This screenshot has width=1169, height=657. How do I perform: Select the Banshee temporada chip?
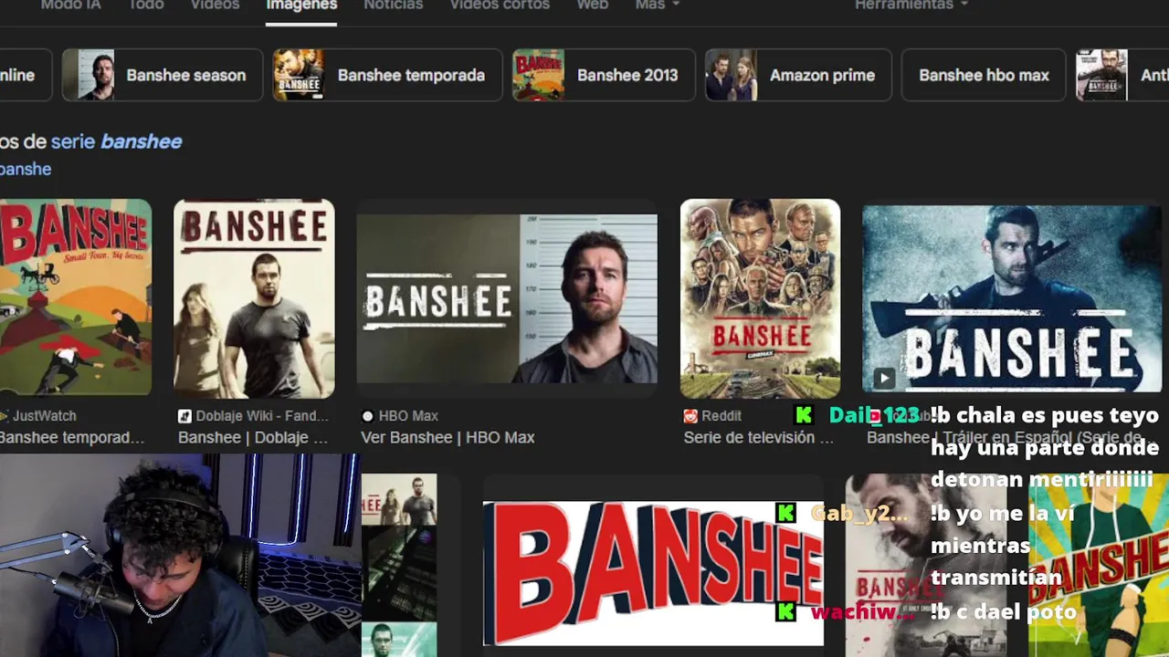[x=387, y=75]
